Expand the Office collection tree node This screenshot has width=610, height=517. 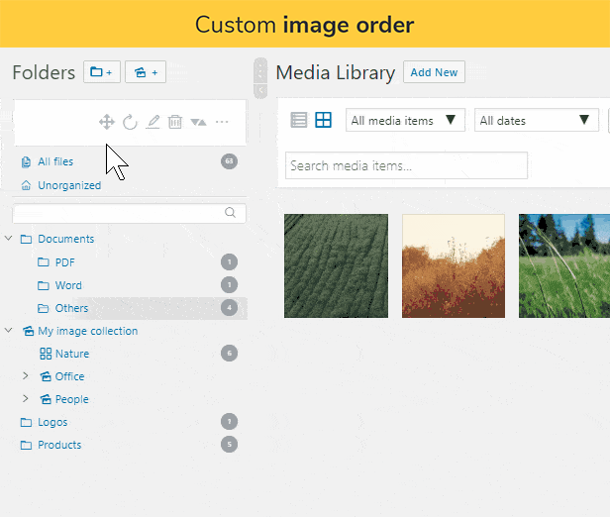(x=27, y=376)
